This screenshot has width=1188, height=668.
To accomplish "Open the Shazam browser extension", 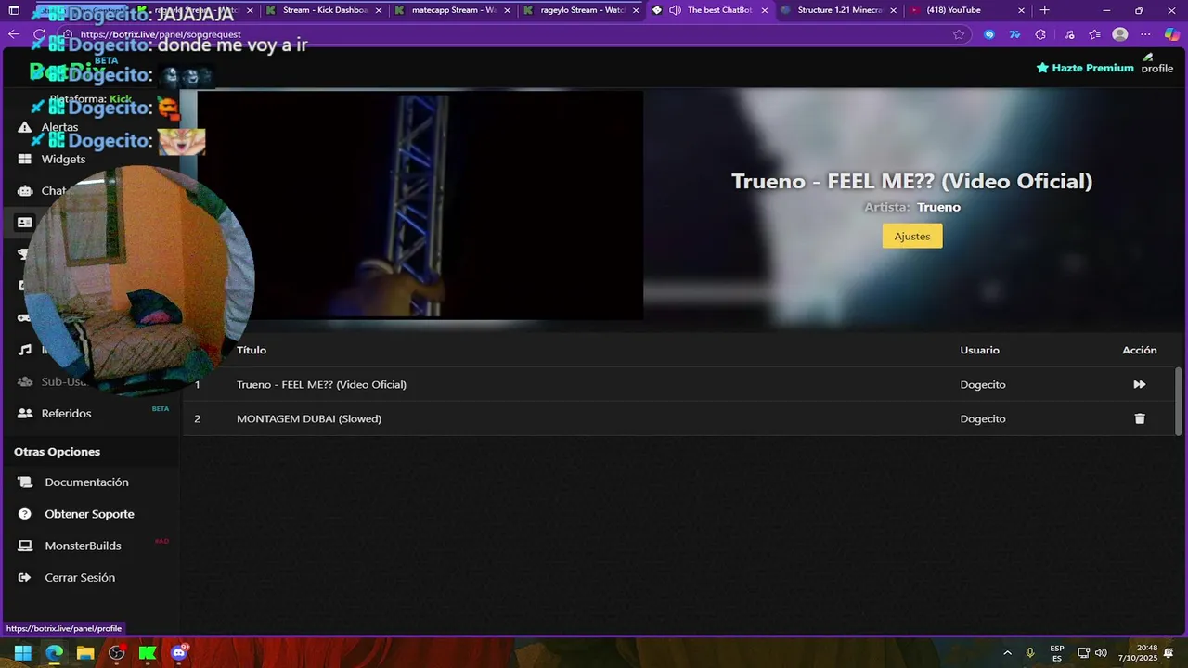I will pos(988,34).
